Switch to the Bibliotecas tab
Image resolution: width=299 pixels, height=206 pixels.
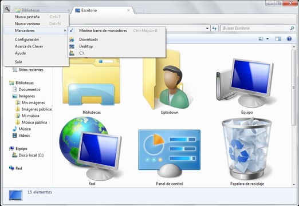pyautogui.click(x=42, y=10)
